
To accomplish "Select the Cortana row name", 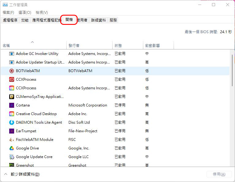I will pos(23,105).
